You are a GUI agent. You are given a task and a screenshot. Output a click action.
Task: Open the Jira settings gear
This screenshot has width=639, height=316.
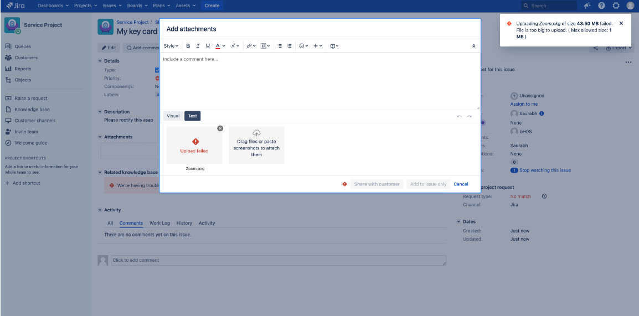click(616, 6)
